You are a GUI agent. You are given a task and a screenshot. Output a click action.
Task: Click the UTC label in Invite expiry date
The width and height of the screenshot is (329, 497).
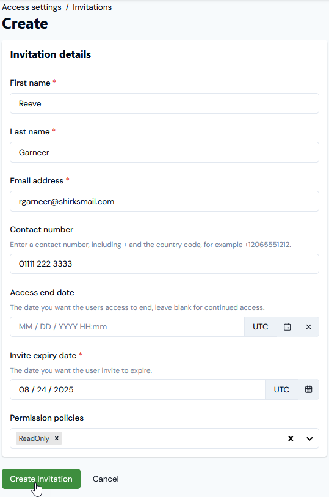[x=281, y=389]
